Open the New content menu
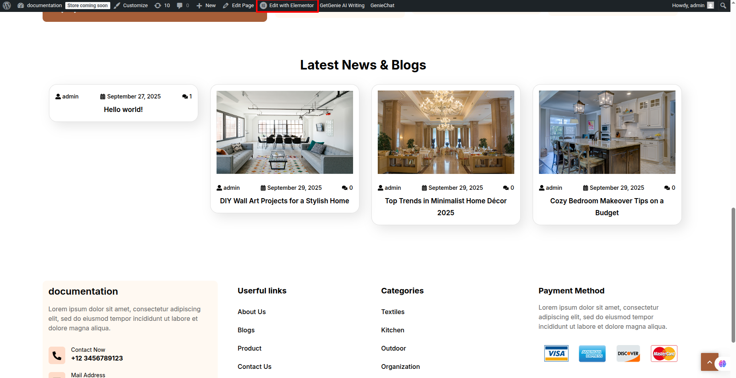 coord(206,6)
